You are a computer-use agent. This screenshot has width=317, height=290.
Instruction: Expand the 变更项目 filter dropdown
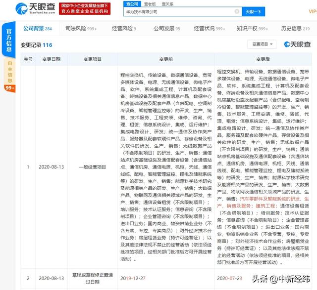(x=262, y=44)
